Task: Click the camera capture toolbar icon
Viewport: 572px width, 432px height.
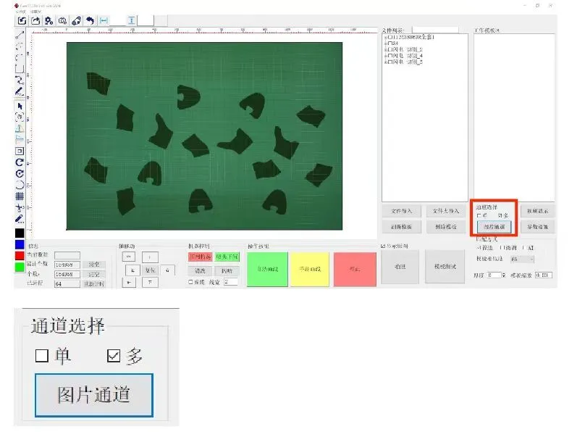Action: coord(62,21)
